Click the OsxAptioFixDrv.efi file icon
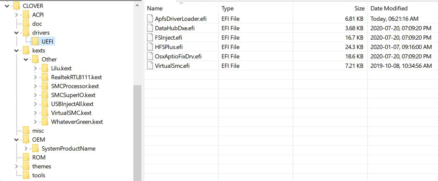 pyautogui.click(x=150, y=56)
